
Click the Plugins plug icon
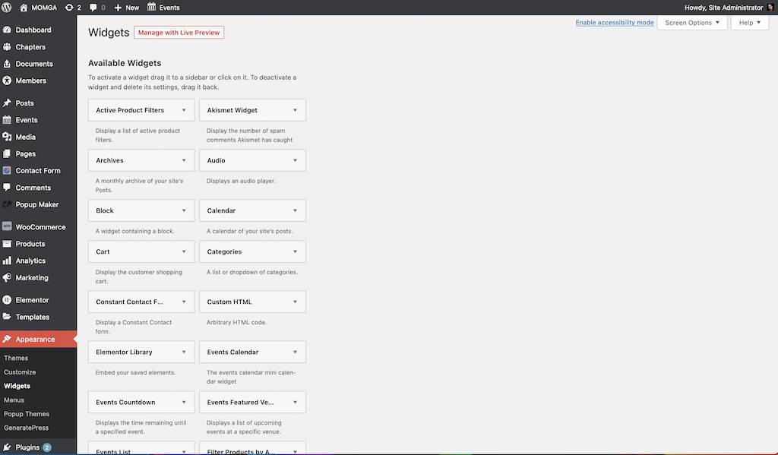[7, 447]
